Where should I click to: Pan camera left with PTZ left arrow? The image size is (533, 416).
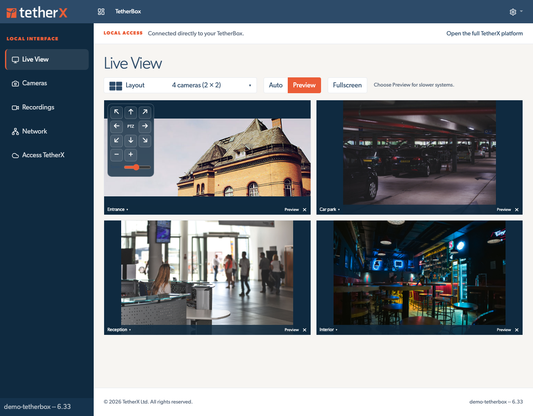click(x=117, y=126)
